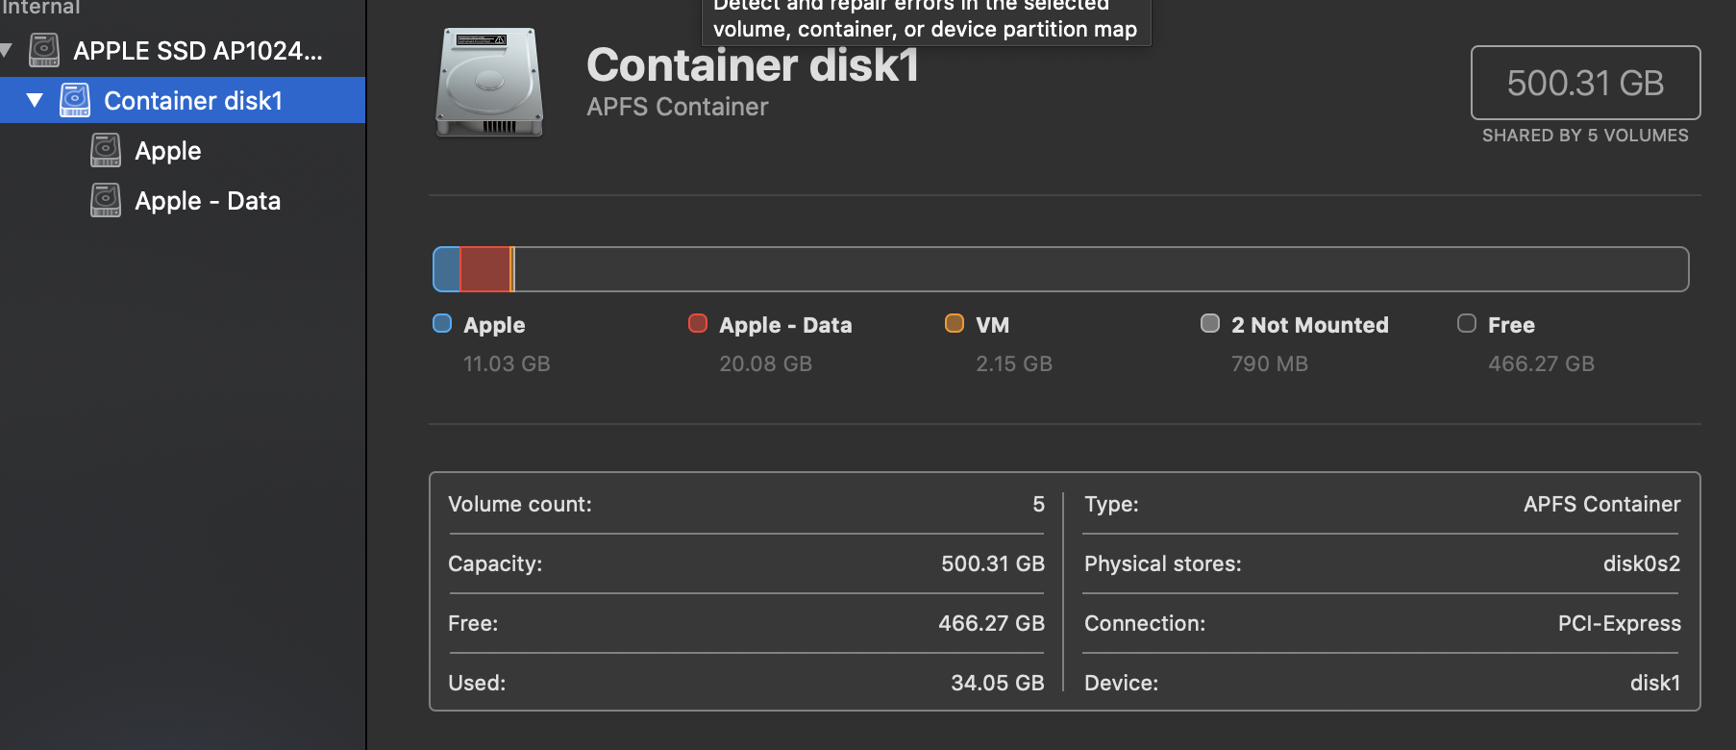Viewport: 1736px width, 750px height.
Task: Click the Apple - Data volume icon
Action: click(106, 200)
